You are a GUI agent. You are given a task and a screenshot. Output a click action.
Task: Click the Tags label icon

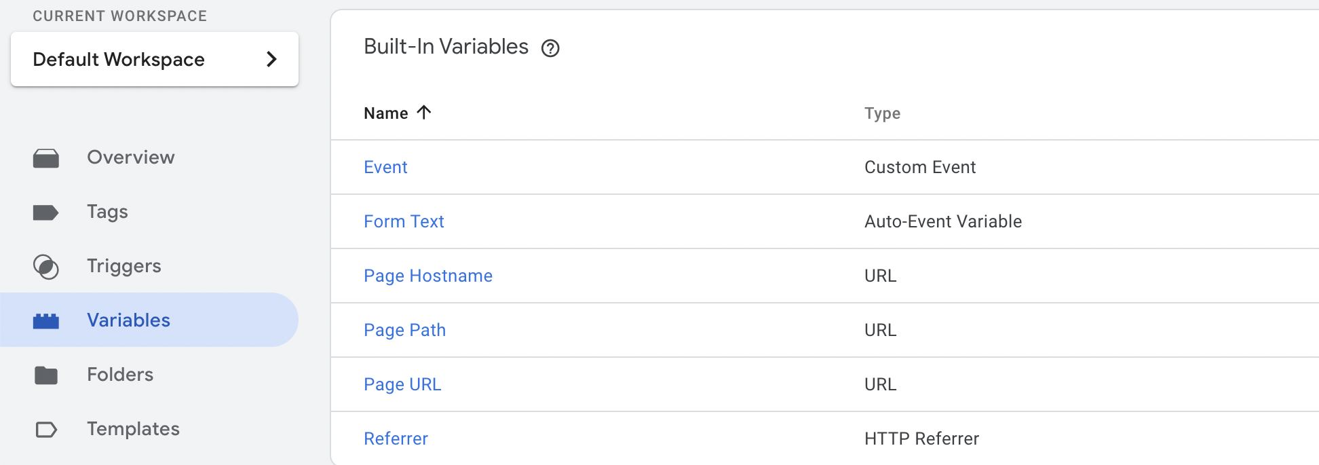pyautogui.click(x=46, y=212)
